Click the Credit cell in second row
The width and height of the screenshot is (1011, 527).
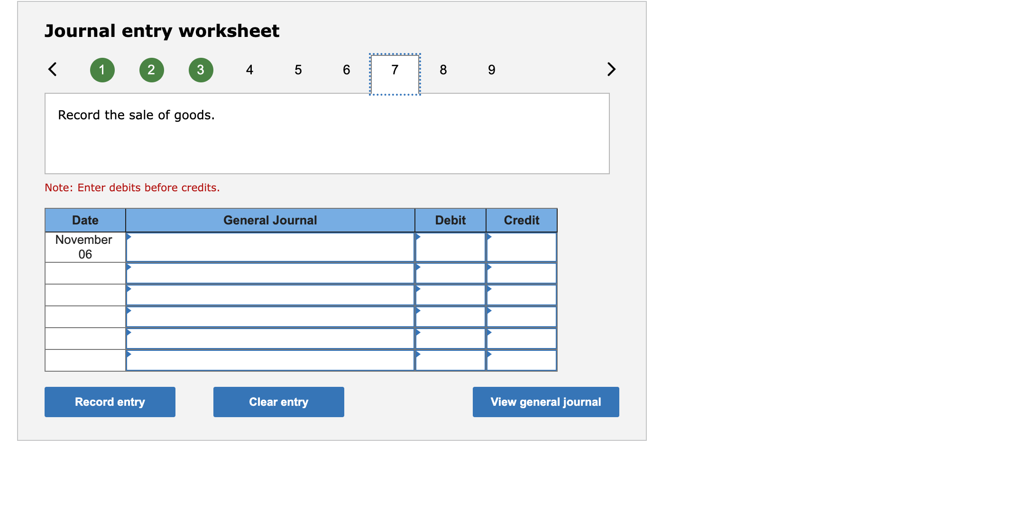pos(522,274)
